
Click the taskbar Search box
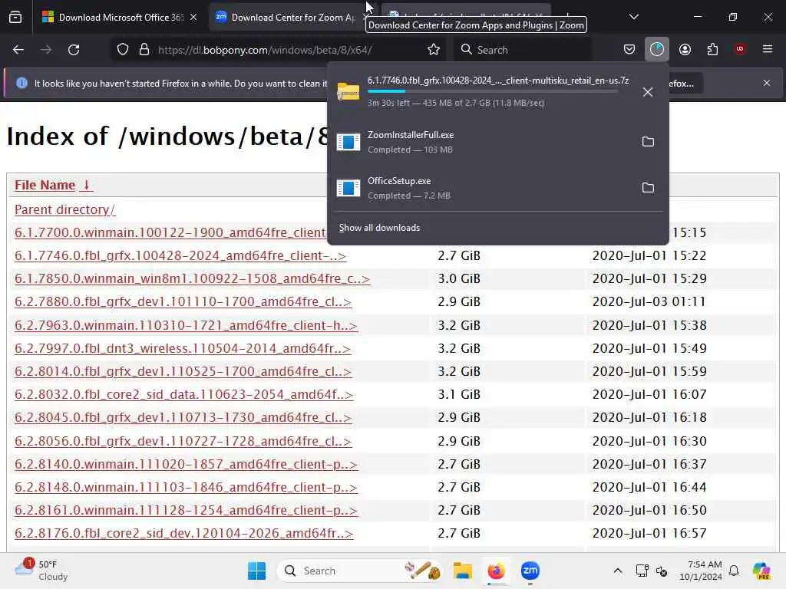point(359,571)
